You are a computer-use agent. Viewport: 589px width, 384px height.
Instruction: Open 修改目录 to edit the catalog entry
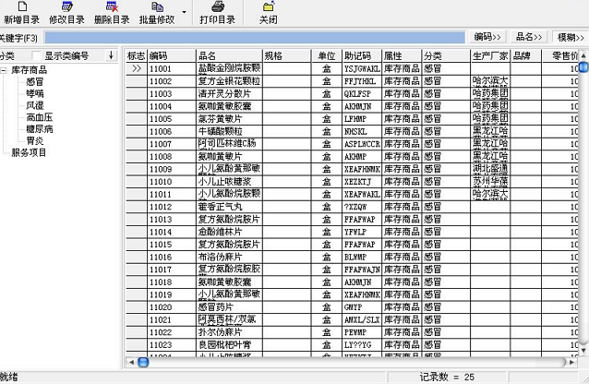tap(66, 13)
